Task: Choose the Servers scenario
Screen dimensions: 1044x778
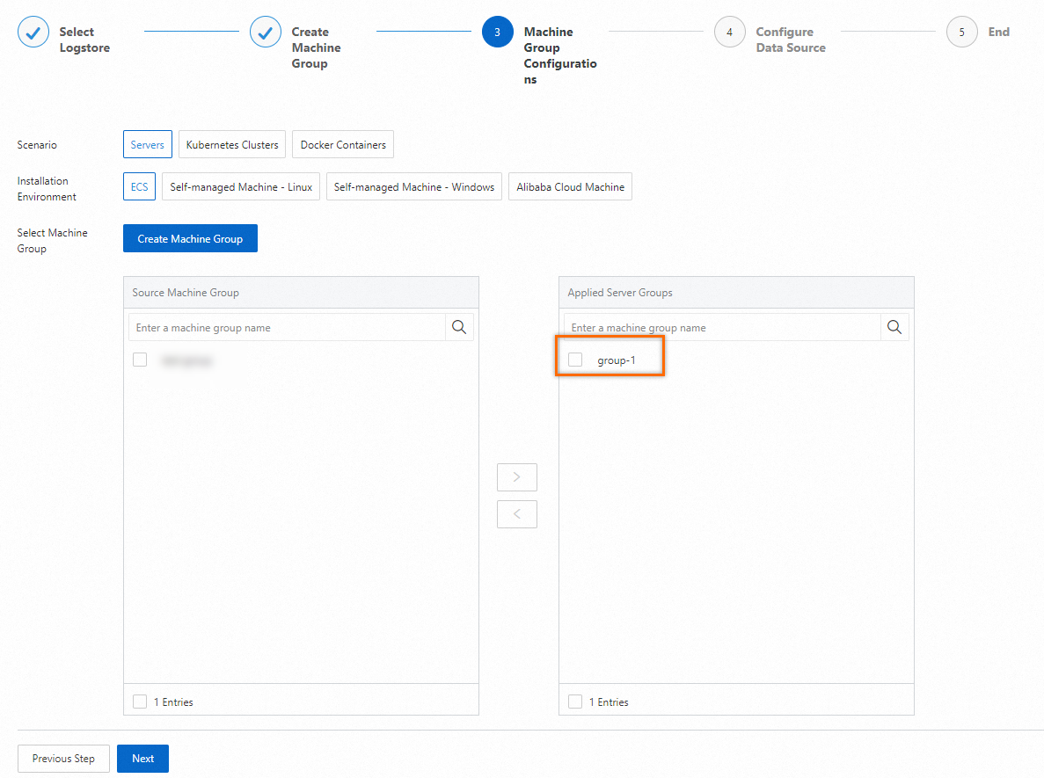Action: [x=147, y=144]
